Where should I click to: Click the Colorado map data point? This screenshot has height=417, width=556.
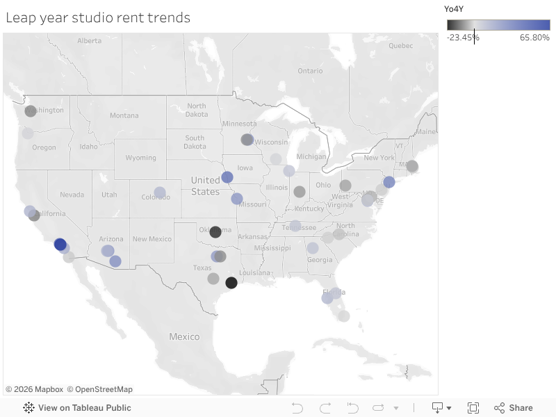(x=160, y=193)
